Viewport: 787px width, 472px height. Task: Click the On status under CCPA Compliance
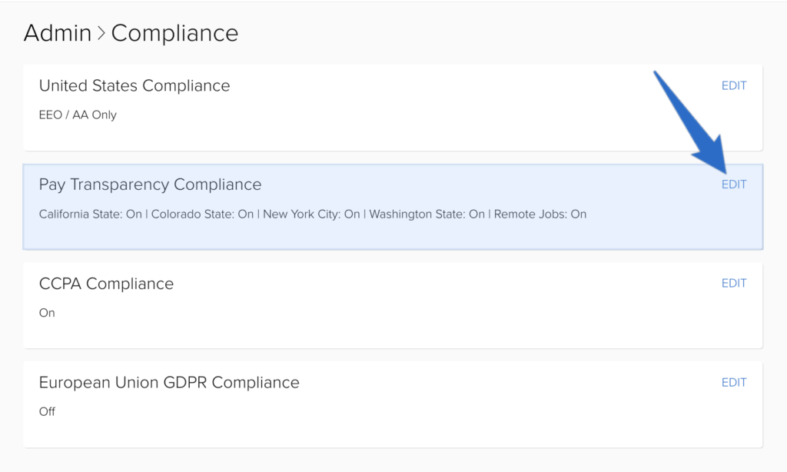click(x=47, y=313)
